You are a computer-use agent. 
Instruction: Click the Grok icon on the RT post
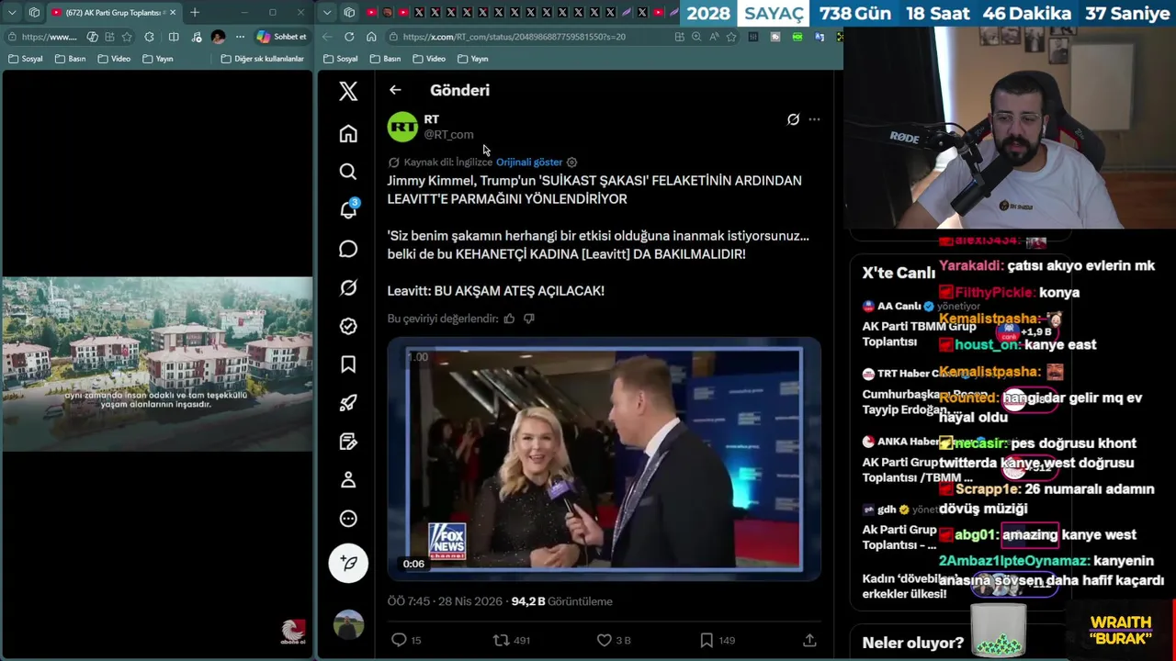tap(793, 119)
